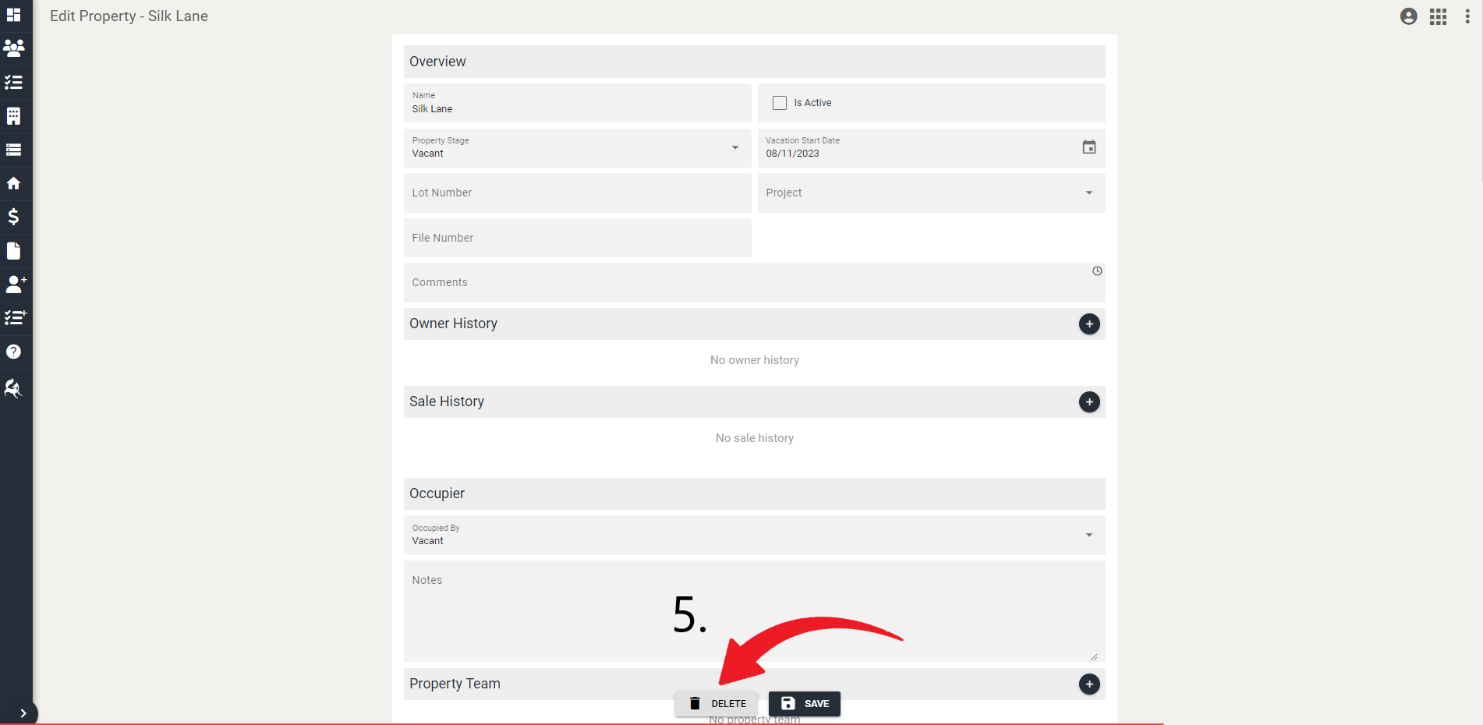Open the Occupied By dropdown
The width and height of the screenshot is (1483, 725).
[1088, 535]
